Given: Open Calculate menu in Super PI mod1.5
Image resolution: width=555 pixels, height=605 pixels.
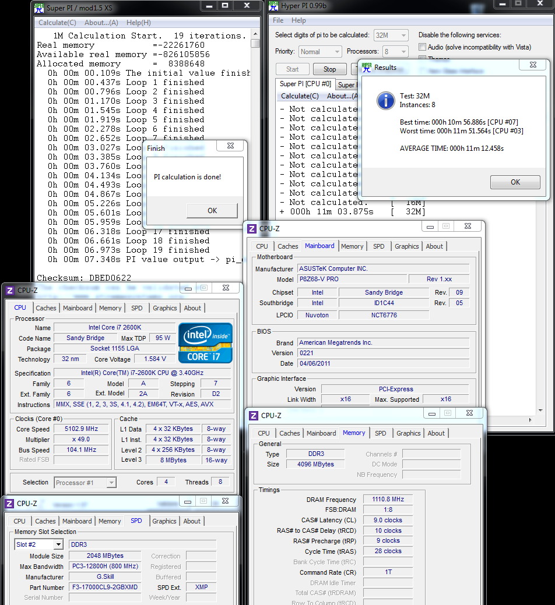Looking at the screenshot, I should tap(57, 23).
